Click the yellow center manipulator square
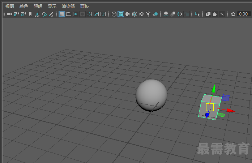This screenshot has height=163, width=252. [210, 107]
